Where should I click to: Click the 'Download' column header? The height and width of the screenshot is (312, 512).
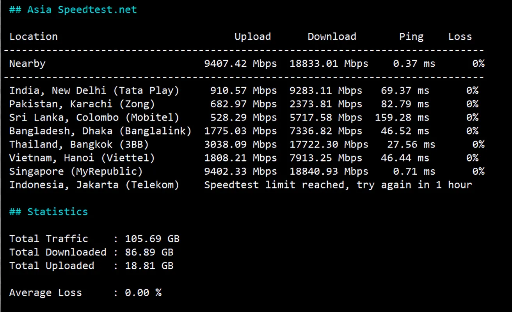click(332, 37)
